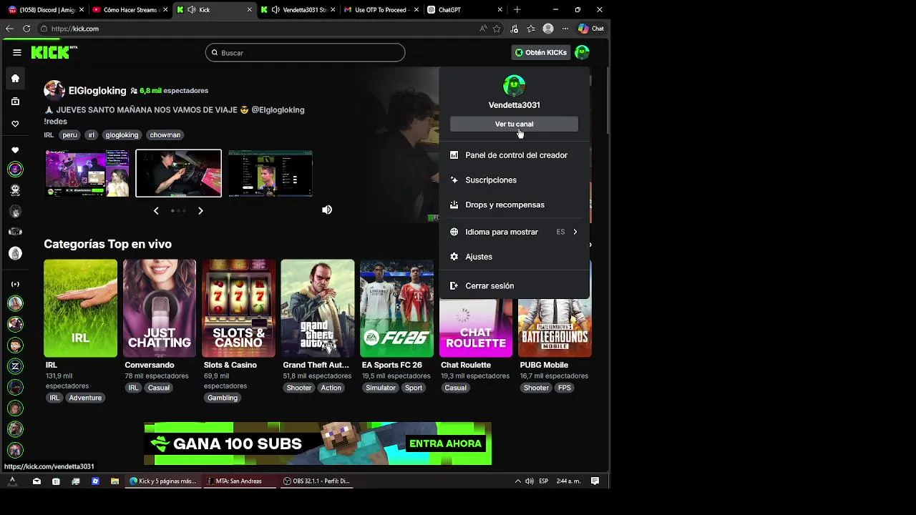Click the Gambling tag under Slots & Casino
The width and height of the screenshot is (916, 515).
pyautogui.click(x=223, y=398)
